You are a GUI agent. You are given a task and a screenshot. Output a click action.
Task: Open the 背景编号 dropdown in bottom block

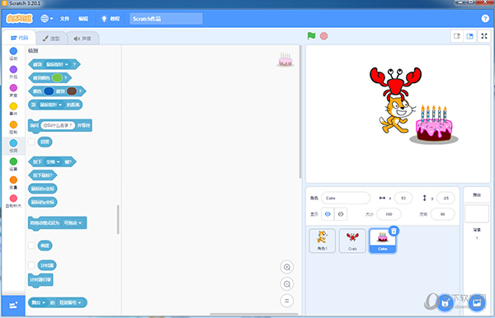tap(70, 302)
